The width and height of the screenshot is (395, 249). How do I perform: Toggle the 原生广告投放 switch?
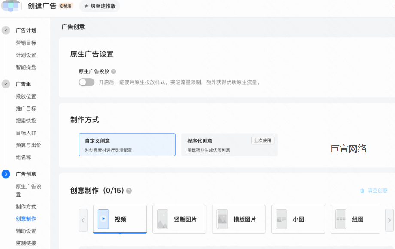coord(87,82)
